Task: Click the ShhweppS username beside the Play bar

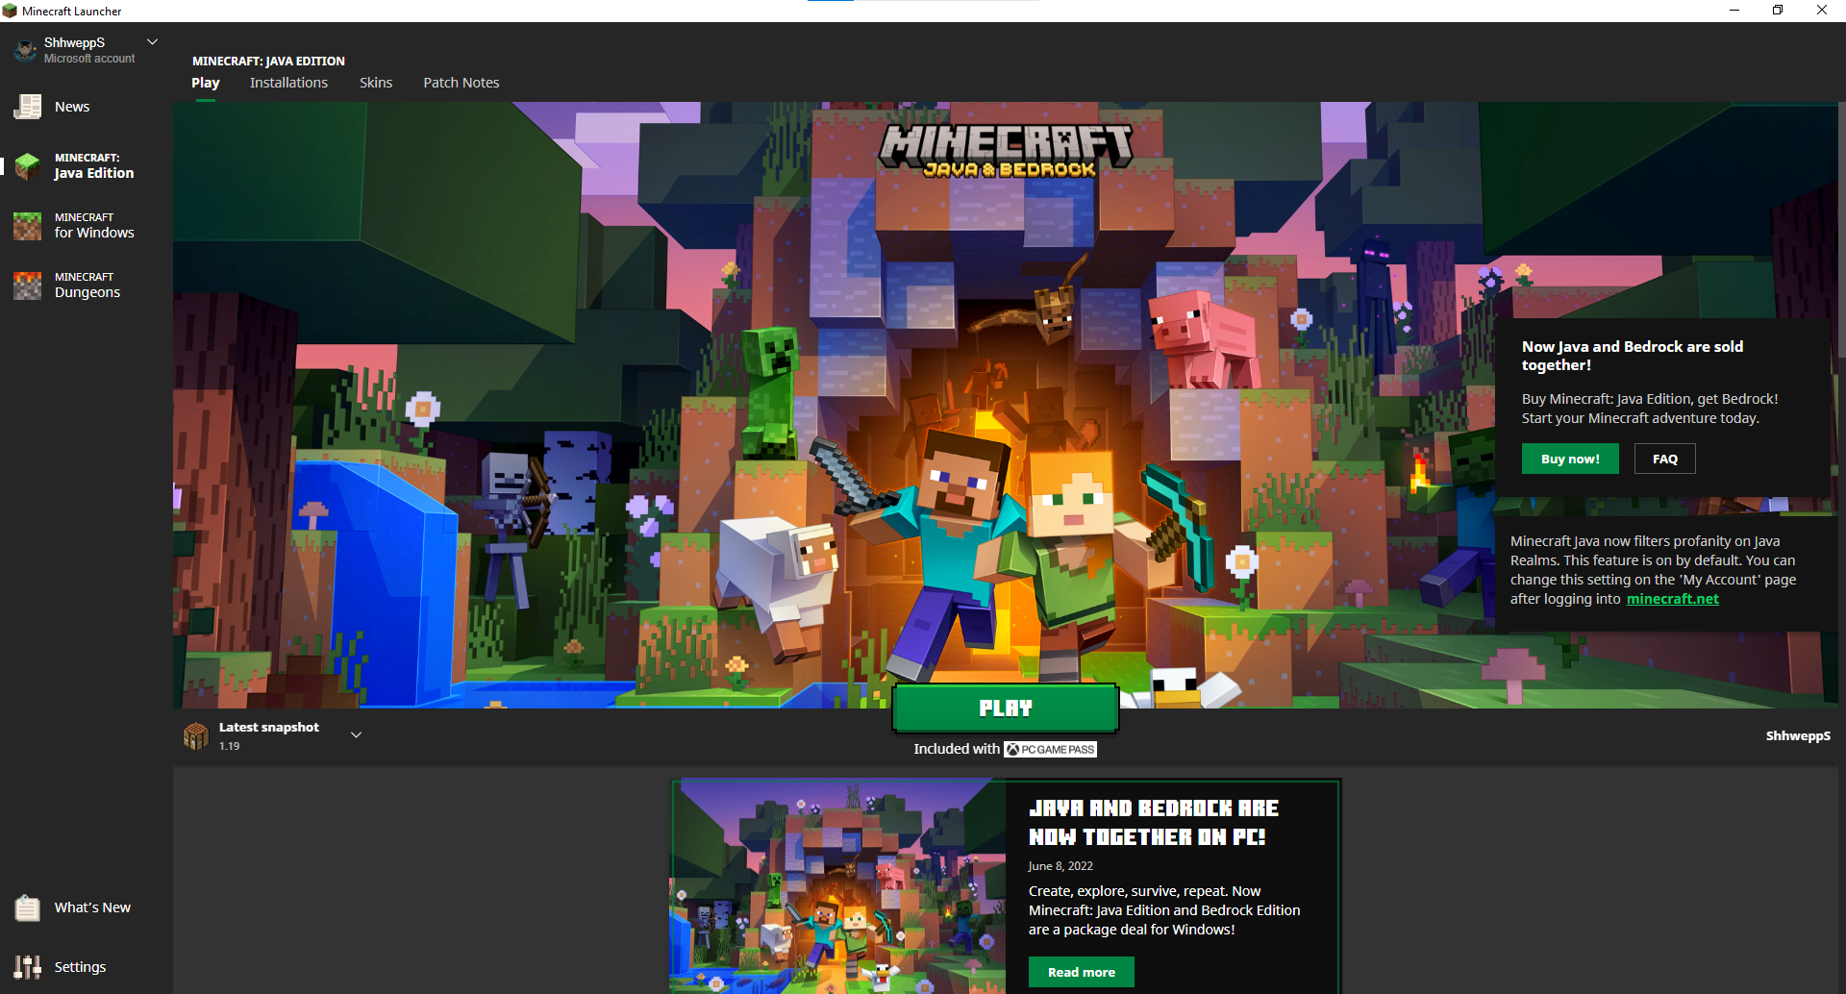Action: tap(1798, 736)
